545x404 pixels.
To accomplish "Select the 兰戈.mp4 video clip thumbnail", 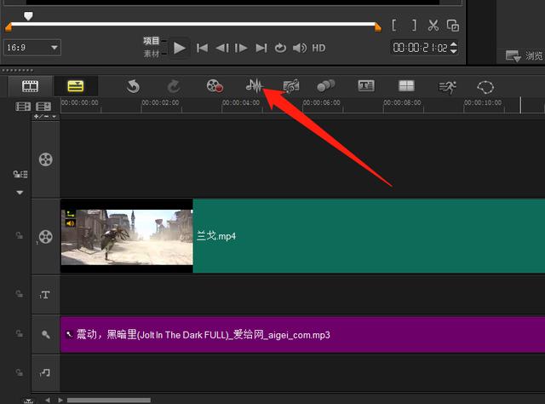I will pos(127,236).
